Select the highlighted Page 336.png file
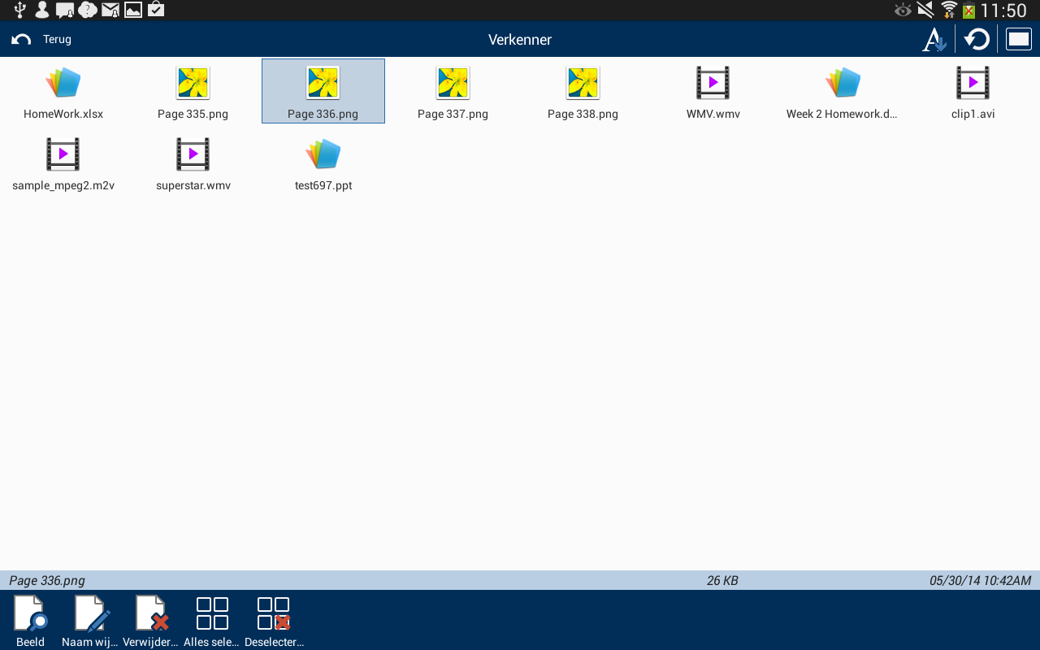The image size is (1040, 650). coord(323,91)
